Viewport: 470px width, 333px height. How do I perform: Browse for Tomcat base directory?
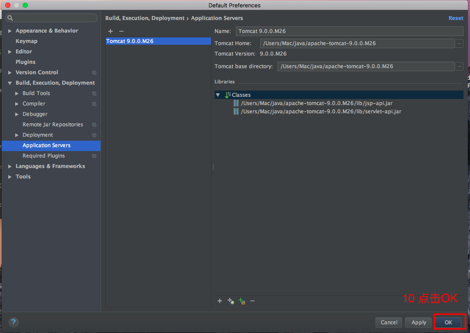coord(459,66)
